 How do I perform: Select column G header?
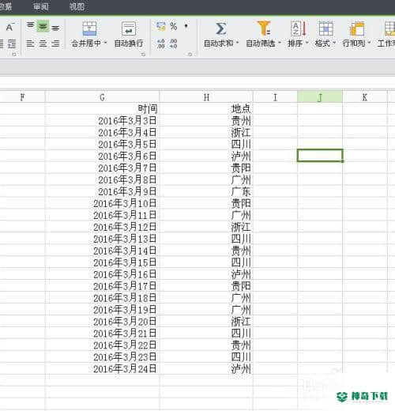pos(102,97)
